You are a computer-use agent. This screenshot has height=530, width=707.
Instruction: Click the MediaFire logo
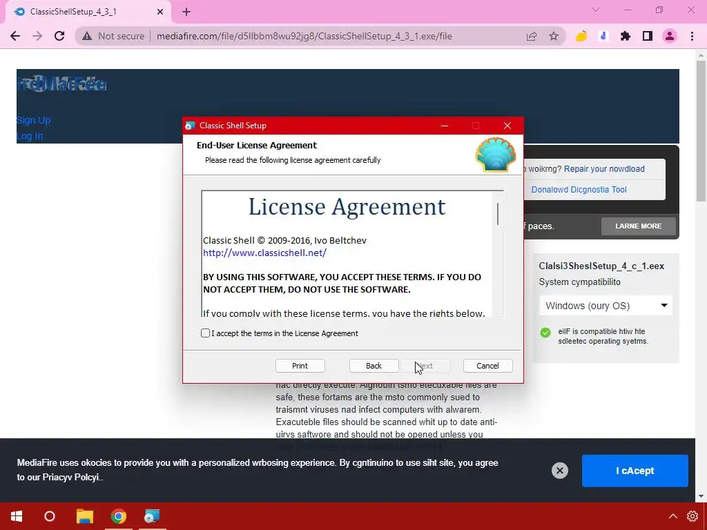click(61, 84)
